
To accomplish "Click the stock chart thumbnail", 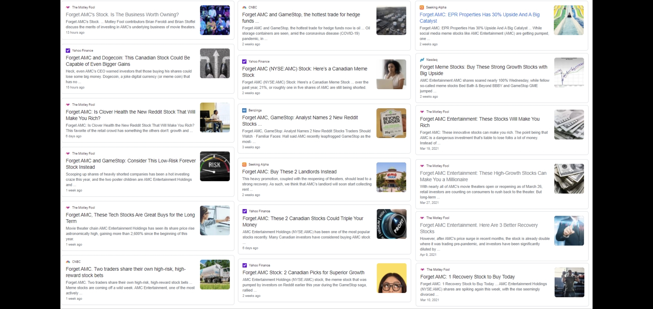I will pos(569,73).
